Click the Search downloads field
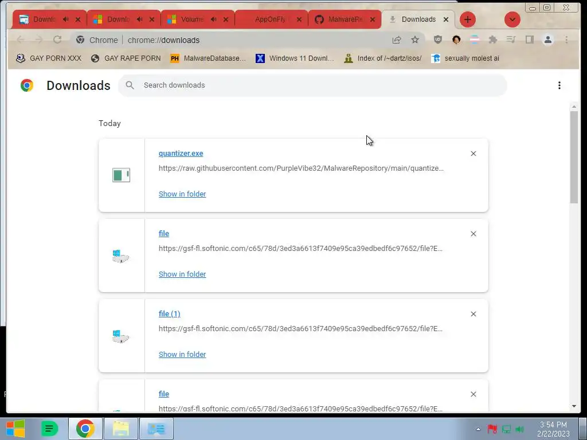This screenshot has width=587, height=440. click(x=312, y=85)
